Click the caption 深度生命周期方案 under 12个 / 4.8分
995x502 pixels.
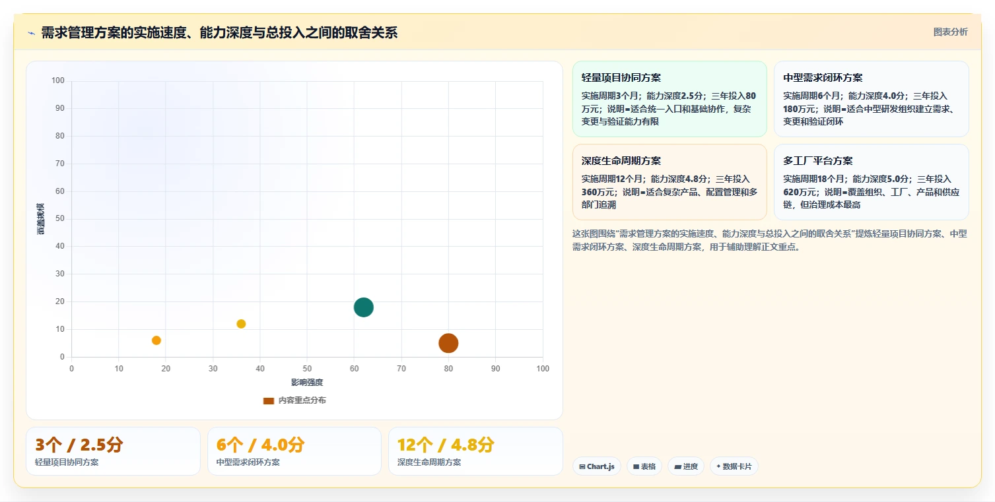pyautogui.click(x=429, y=462)
